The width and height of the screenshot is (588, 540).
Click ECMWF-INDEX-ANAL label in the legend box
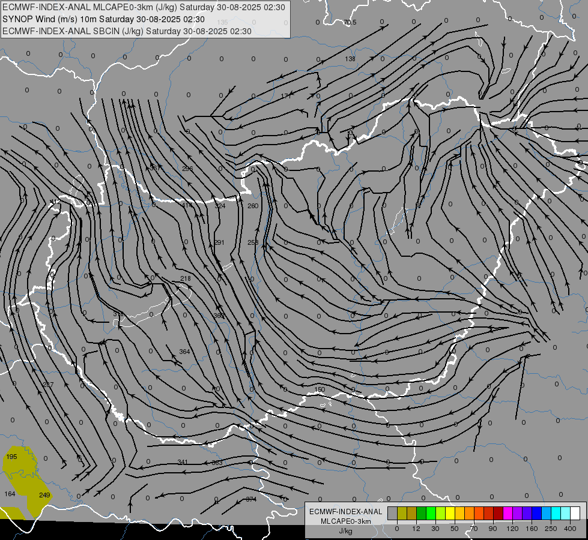[x=345, y=512]
